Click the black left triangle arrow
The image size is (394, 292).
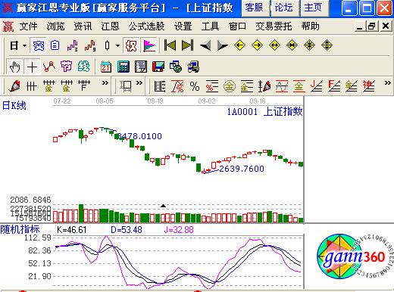(x=205, y=45)
